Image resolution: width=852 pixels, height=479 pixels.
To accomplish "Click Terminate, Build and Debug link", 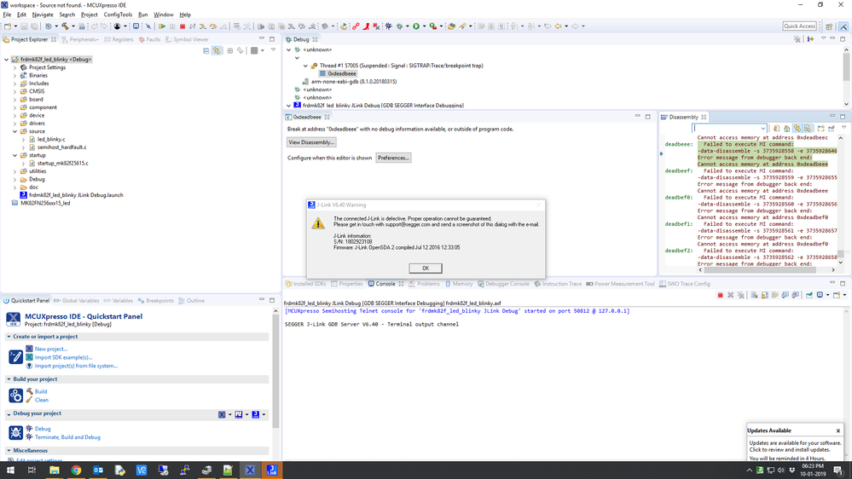I will (x=67, y=437).
